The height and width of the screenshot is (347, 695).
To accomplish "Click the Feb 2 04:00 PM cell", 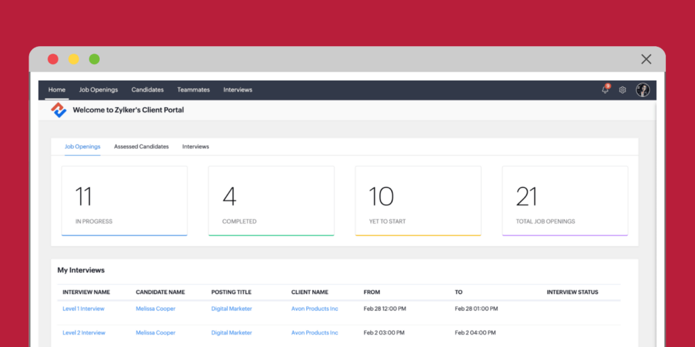I will (475, 333).
